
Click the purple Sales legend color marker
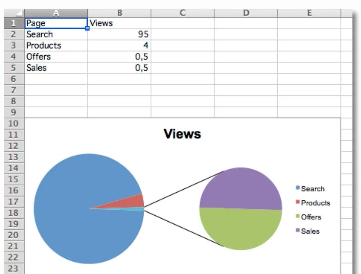pyautogui.click(x=298, y=230)
